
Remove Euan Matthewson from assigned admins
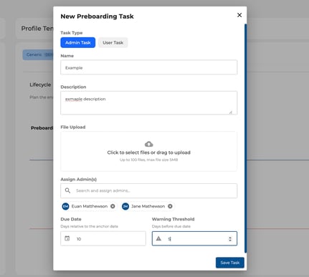(113, 206)
